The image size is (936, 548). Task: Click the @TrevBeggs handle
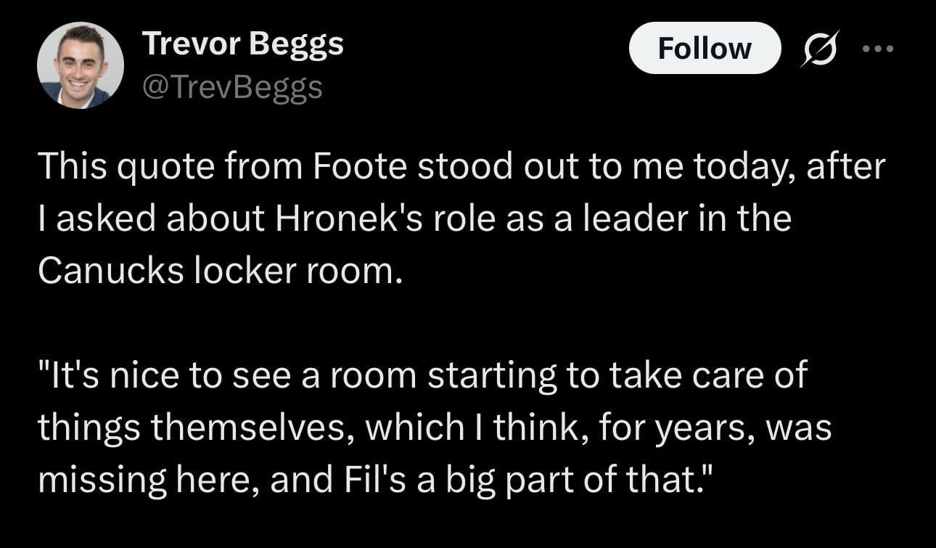(x=232, y=87)
